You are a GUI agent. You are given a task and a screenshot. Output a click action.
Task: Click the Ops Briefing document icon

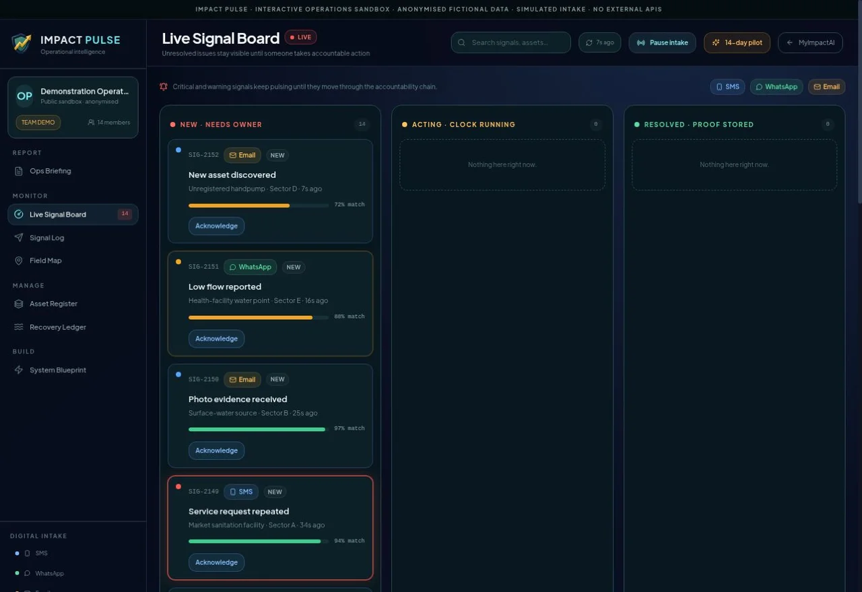click(19, 171)
